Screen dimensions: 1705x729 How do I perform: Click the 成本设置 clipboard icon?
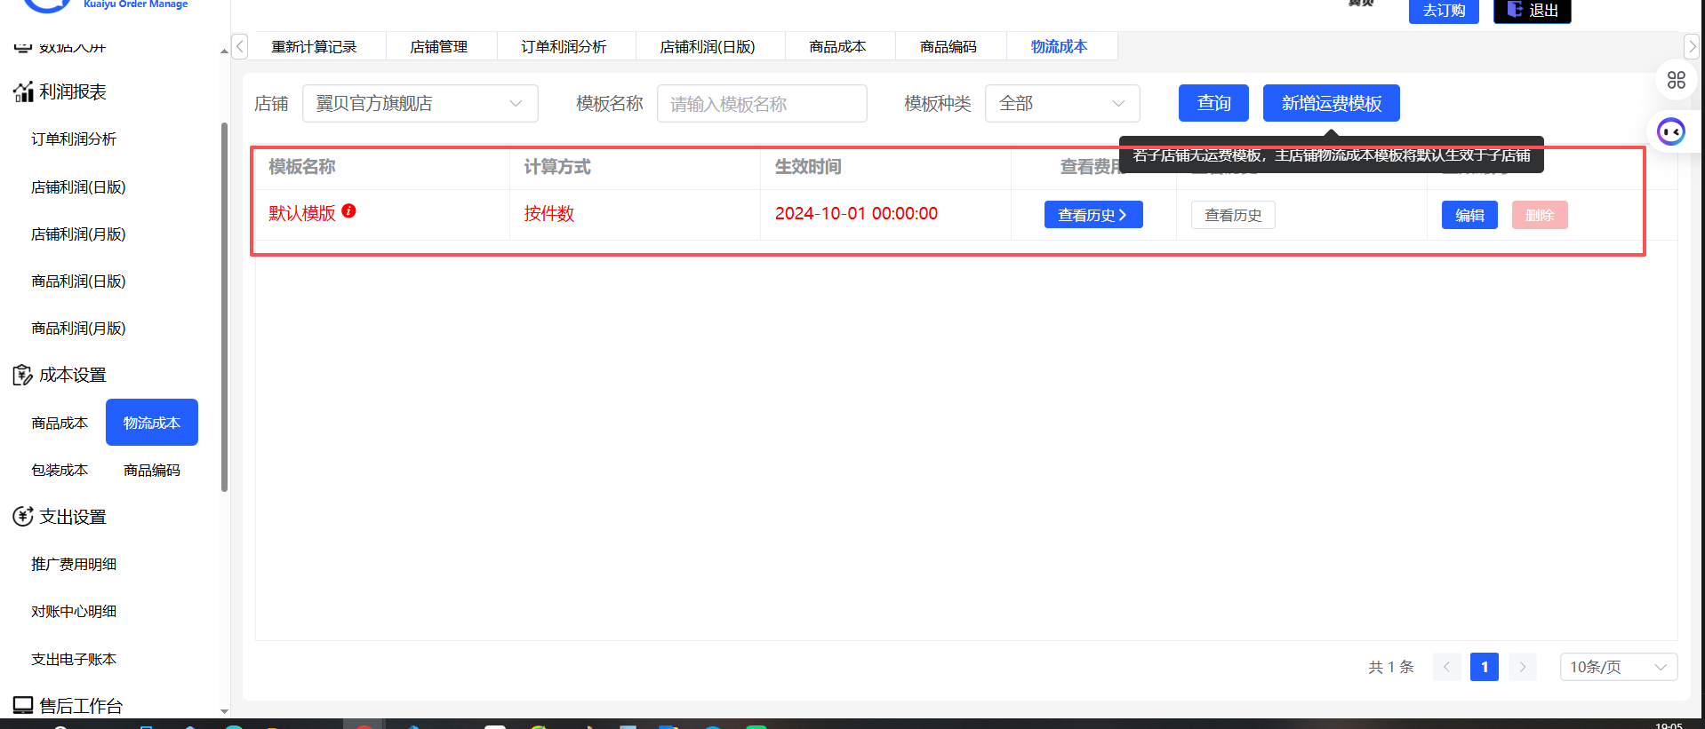click(23, 376)
